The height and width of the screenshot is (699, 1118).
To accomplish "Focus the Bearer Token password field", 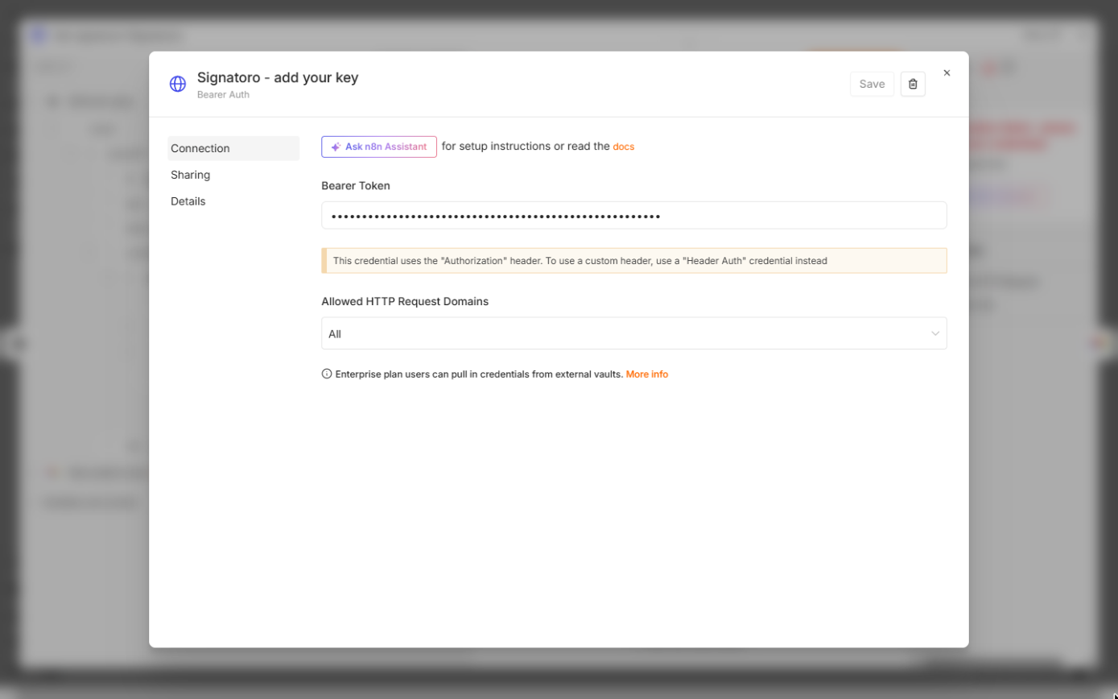I will (633, 216).
